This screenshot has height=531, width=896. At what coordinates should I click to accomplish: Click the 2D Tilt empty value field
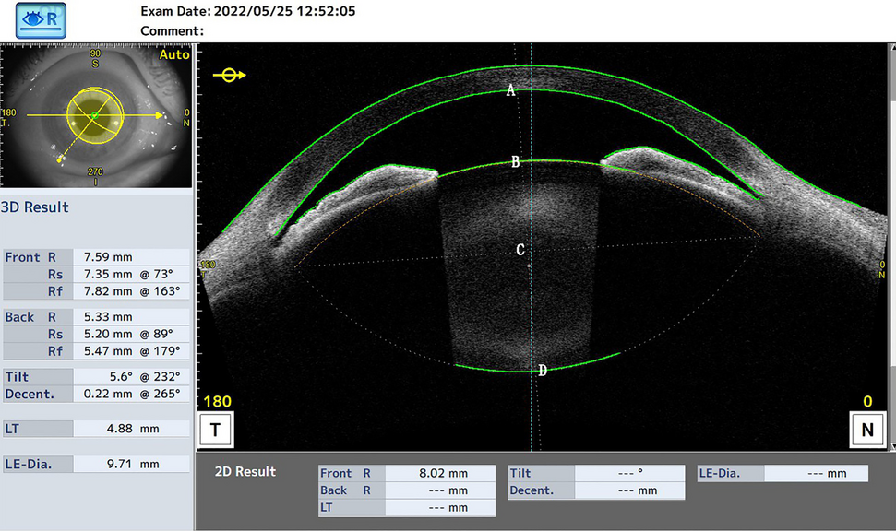pos(629,473)
